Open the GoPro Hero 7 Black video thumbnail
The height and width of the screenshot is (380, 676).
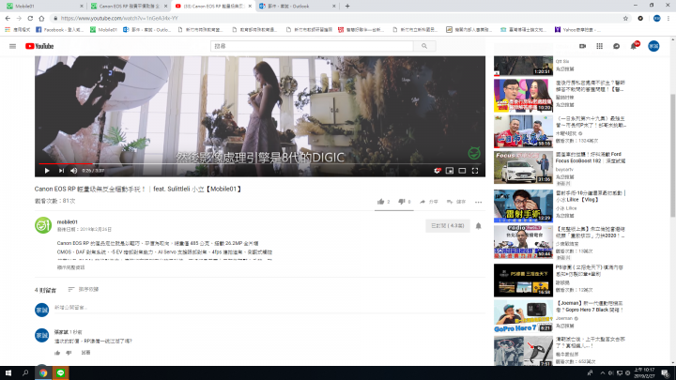tap(523, 316)
